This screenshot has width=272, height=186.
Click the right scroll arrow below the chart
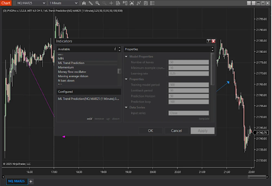(267, 177)
